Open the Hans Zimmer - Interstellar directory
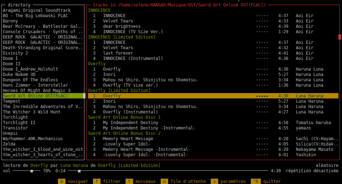342x184 pixels. (x=35, y=85)
